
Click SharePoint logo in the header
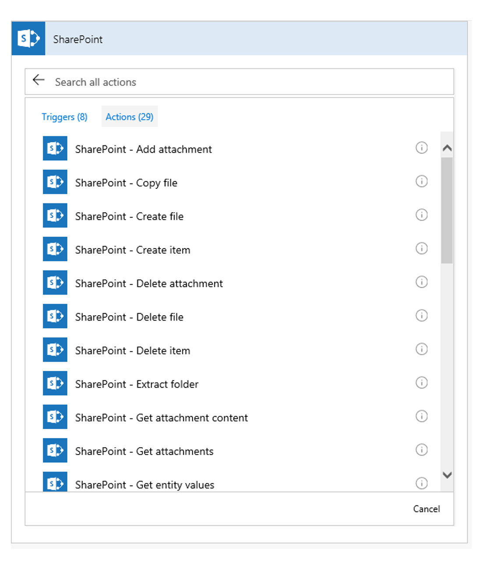pos(28,39)
